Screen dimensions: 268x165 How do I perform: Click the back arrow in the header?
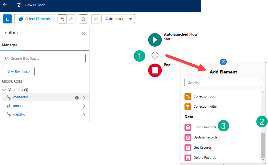[x=5, y=5]
